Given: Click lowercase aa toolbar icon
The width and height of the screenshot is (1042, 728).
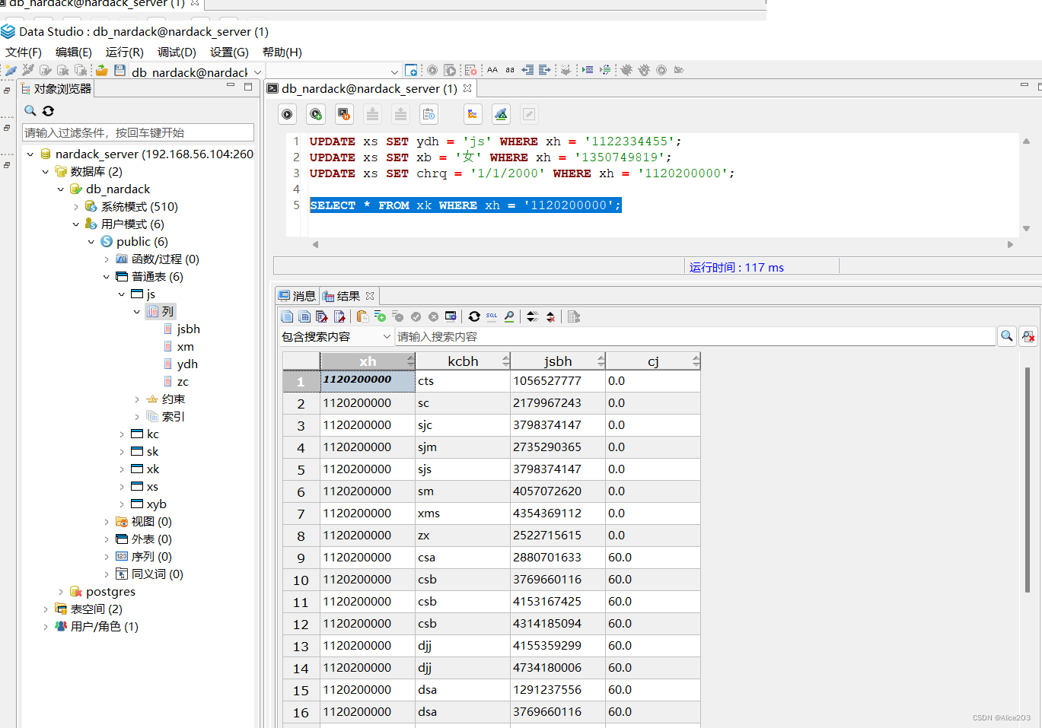Looking at the screenshot, I should [510, 70].
